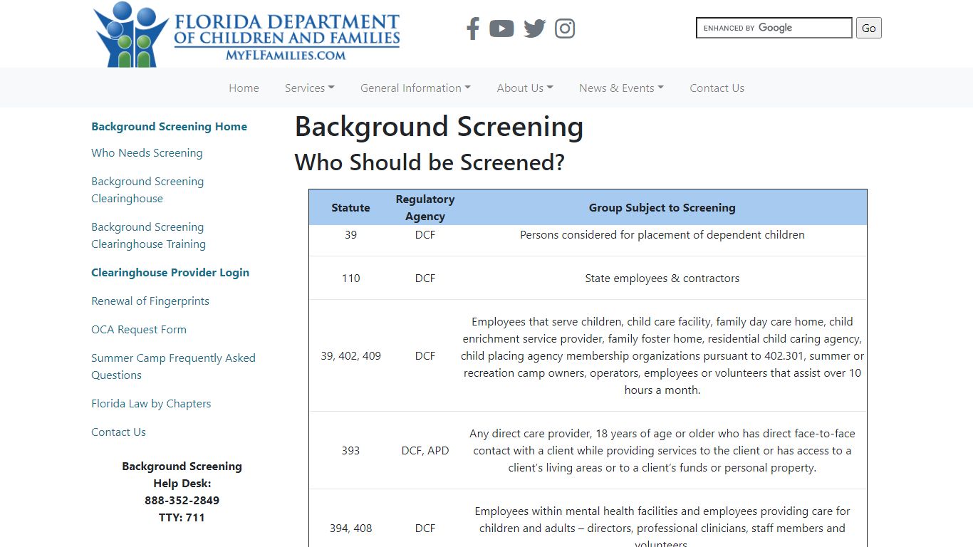Image resolution: width=973 pixels, height=547 pixels.
Task: Click 'Who Should be Screened?' heading
Action: 430,162
